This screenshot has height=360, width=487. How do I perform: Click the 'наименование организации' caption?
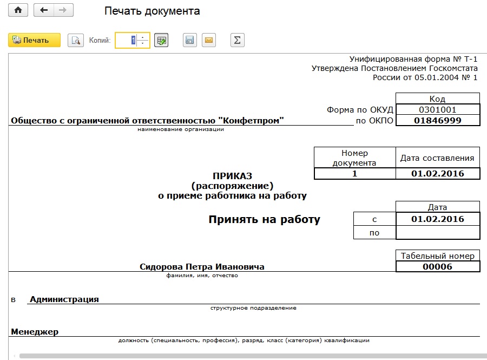pyautogui.click(x=181, y=129)
